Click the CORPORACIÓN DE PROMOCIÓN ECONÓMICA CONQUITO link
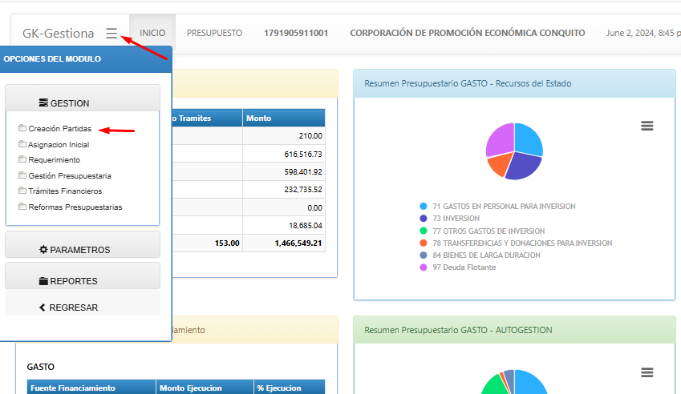The width and height of the screenshot is (681, 394). pos(468,33)
